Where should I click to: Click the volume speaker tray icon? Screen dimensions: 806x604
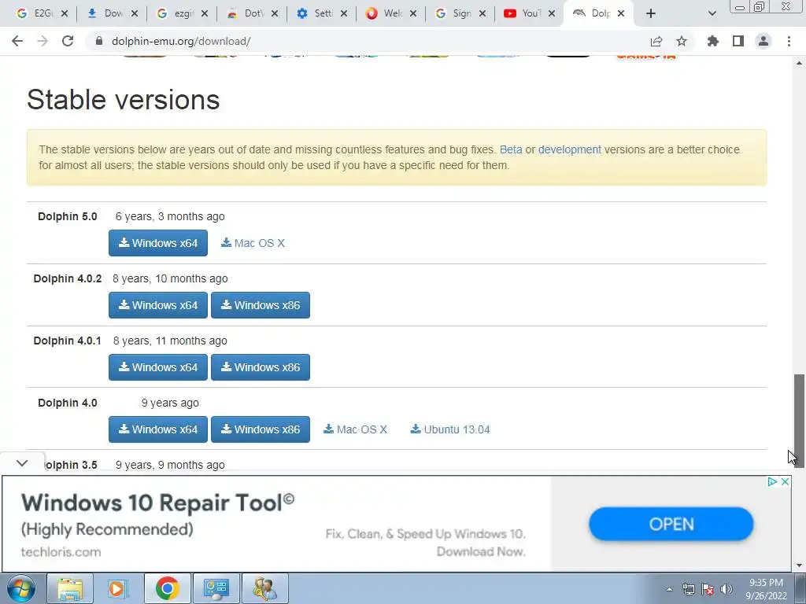(x=727, y=589)
